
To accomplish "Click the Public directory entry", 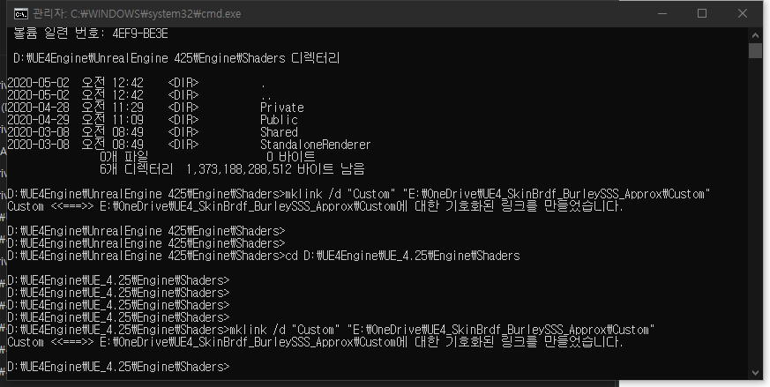I will click(279, 120).
